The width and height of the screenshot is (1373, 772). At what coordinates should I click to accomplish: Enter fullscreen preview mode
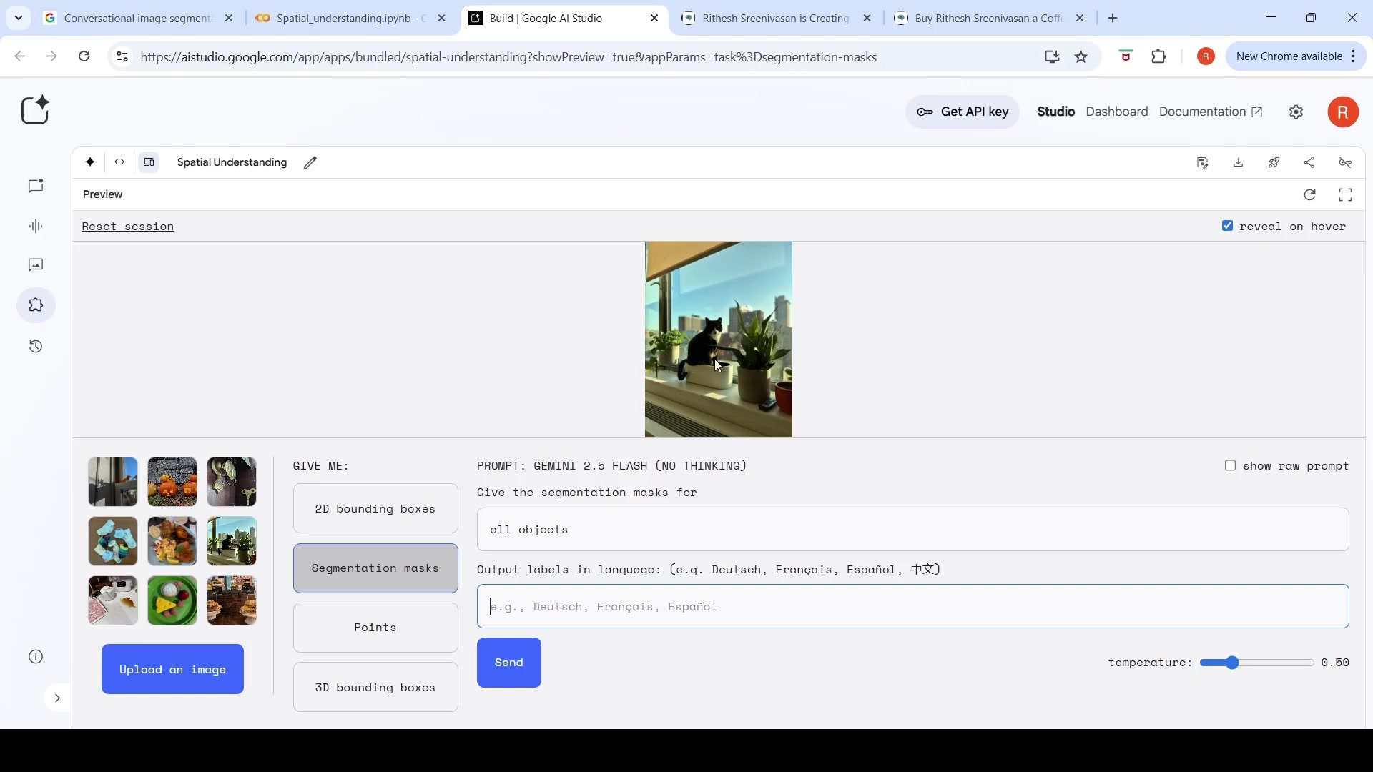(x=1346, y=195)
